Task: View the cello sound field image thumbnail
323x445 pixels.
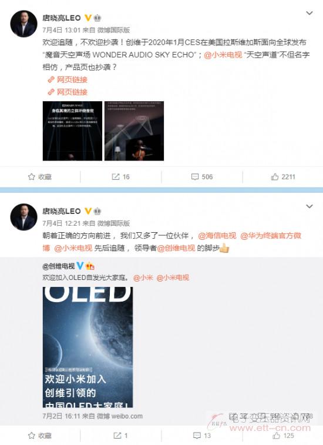Action: 134,131
